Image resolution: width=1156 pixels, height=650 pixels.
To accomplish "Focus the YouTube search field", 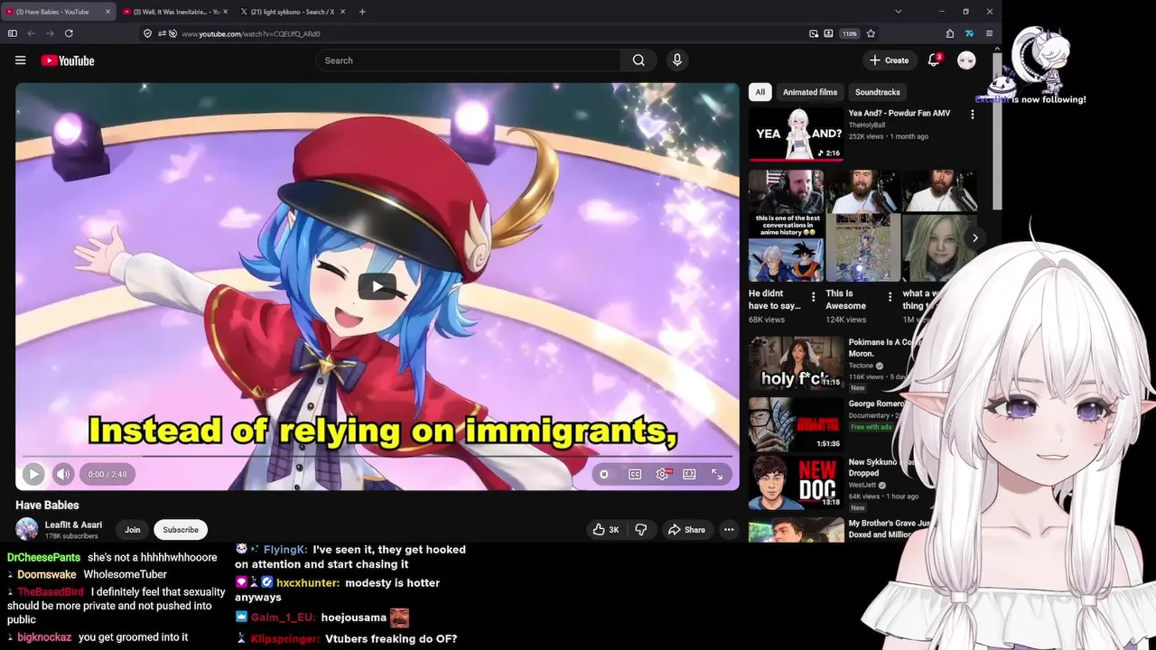I will (468, 60).
